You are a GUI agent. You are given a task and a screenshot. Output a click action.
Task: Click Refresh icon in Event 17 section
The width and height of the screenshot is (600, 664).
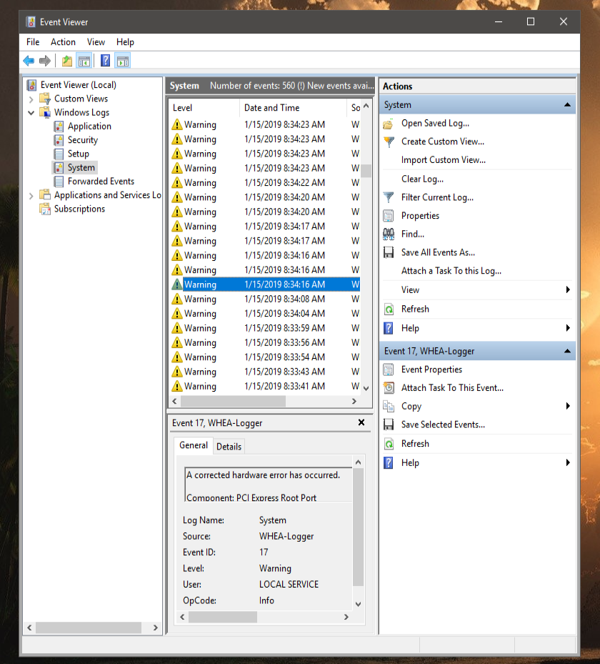coord(388,444)
